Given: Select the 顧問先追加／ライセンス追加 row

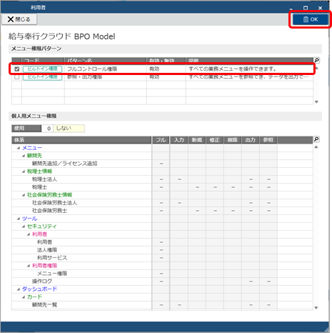Looking at the screenshot, I should click(162, 164).
